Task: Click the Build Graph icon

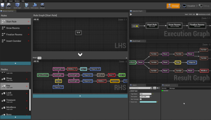Action: click(x=17, y=5)
